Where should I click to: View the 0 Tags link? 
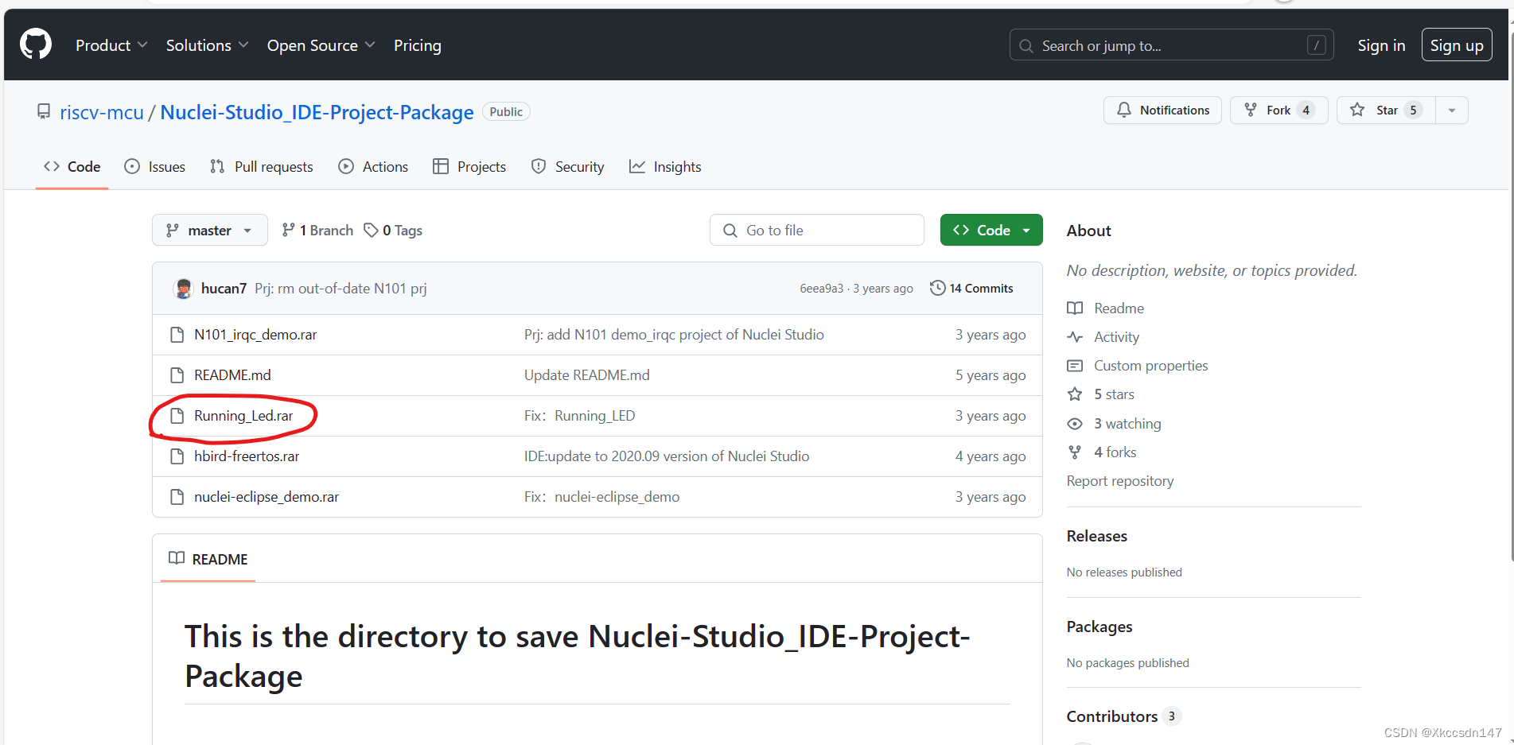pyautogui.click(x=393, y=230)
